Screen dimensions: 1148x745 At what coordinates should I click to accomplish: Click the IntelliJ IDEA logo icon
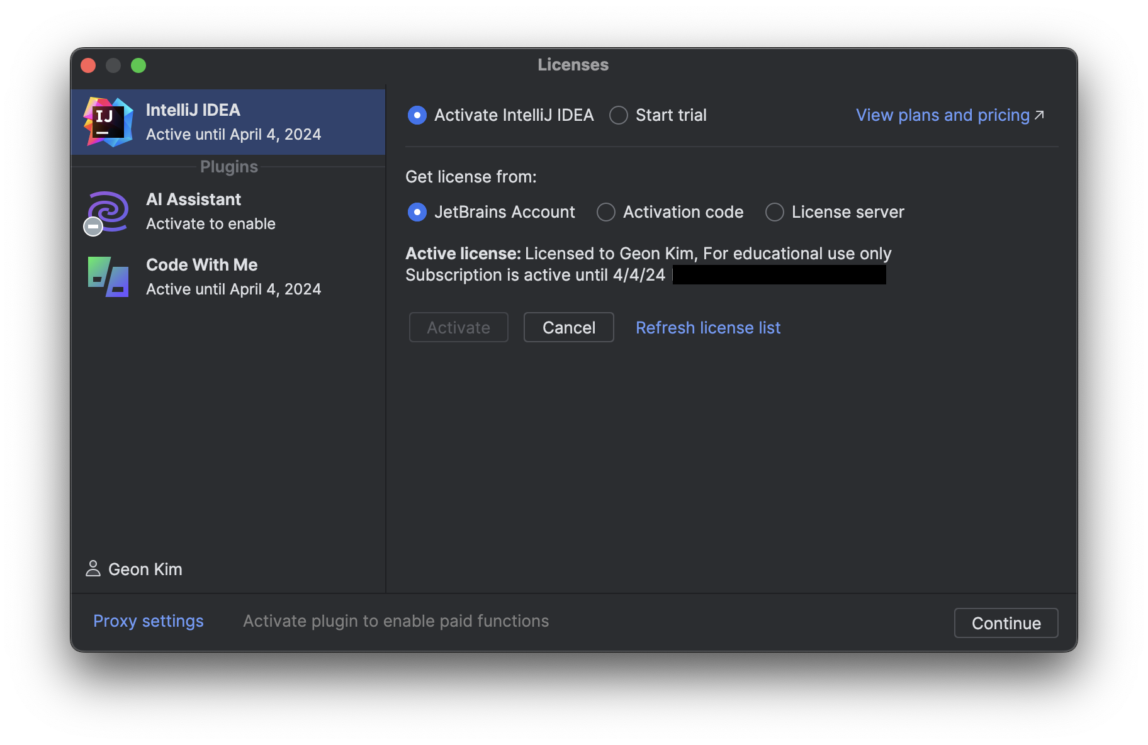pyautogui.click(x=108, y=122)
